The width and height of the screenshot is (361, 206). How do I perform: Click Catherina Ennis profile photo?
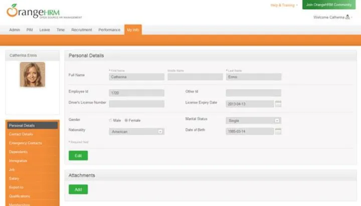click(x=33, y=74)
